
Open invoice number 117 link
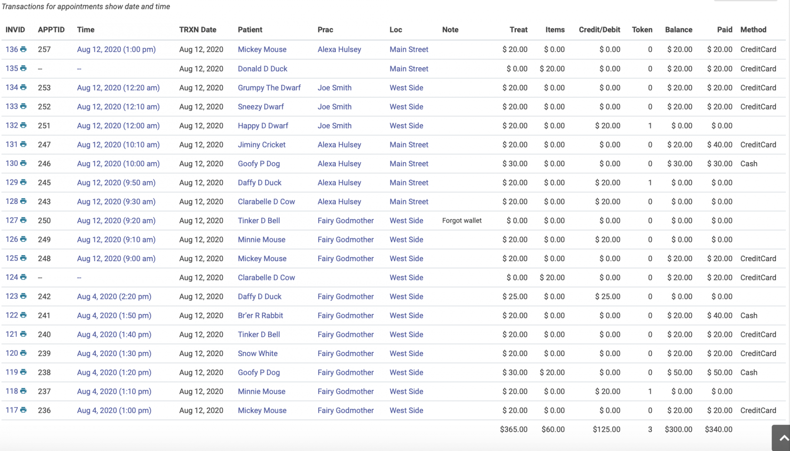pyautogui.click(x=12, y=410)
